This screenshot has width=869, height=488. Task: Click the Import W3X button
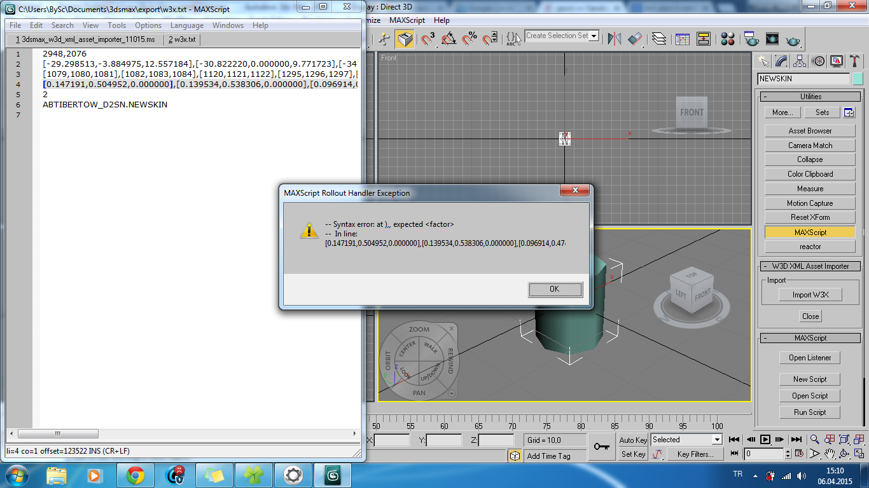click(810, 295)
